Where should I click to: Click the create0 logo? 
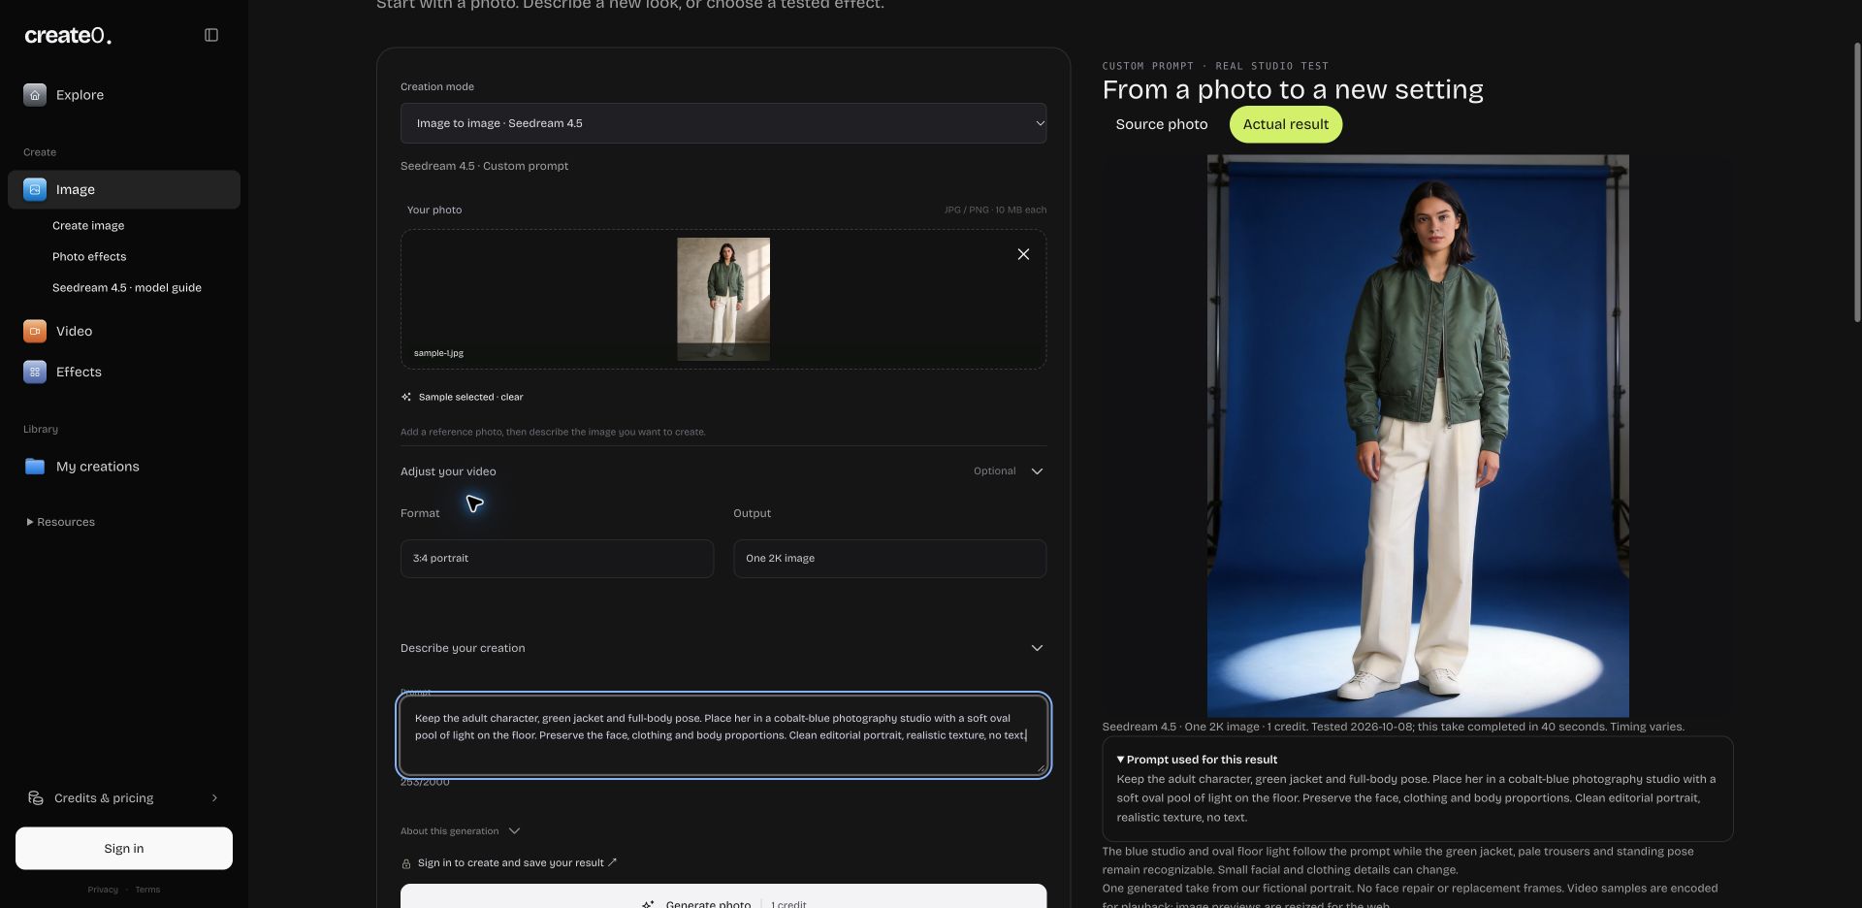pos(68,36)
